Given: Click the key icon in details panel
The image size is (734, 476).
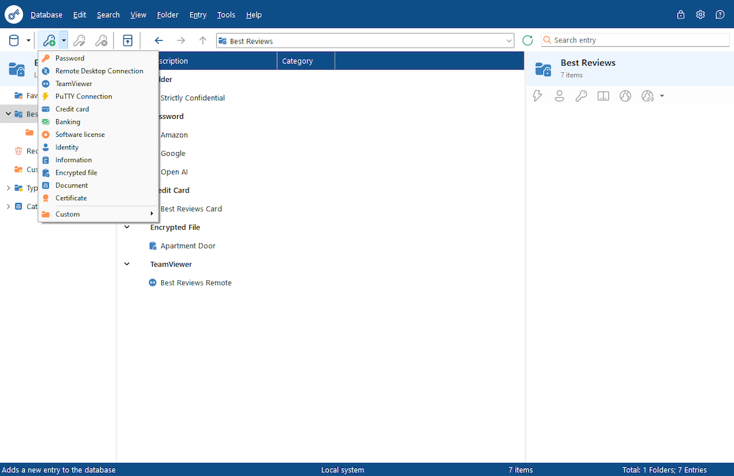Looking at the screenshot, I should pyautogui.click(x=581, y=97).
